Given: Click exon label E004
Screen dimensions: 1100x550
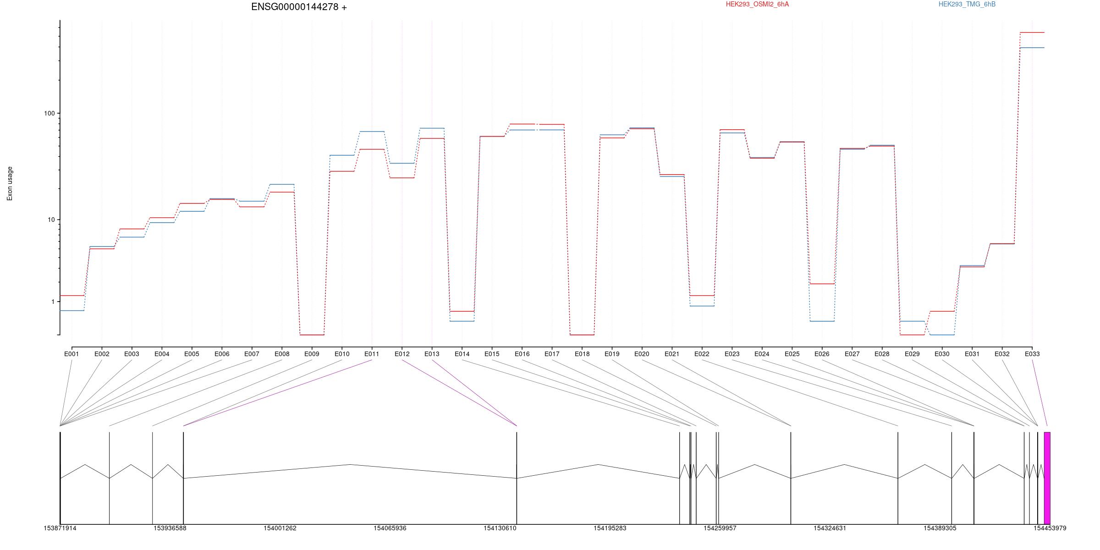Looking at the screenshot, I should [x=162, y=354].
